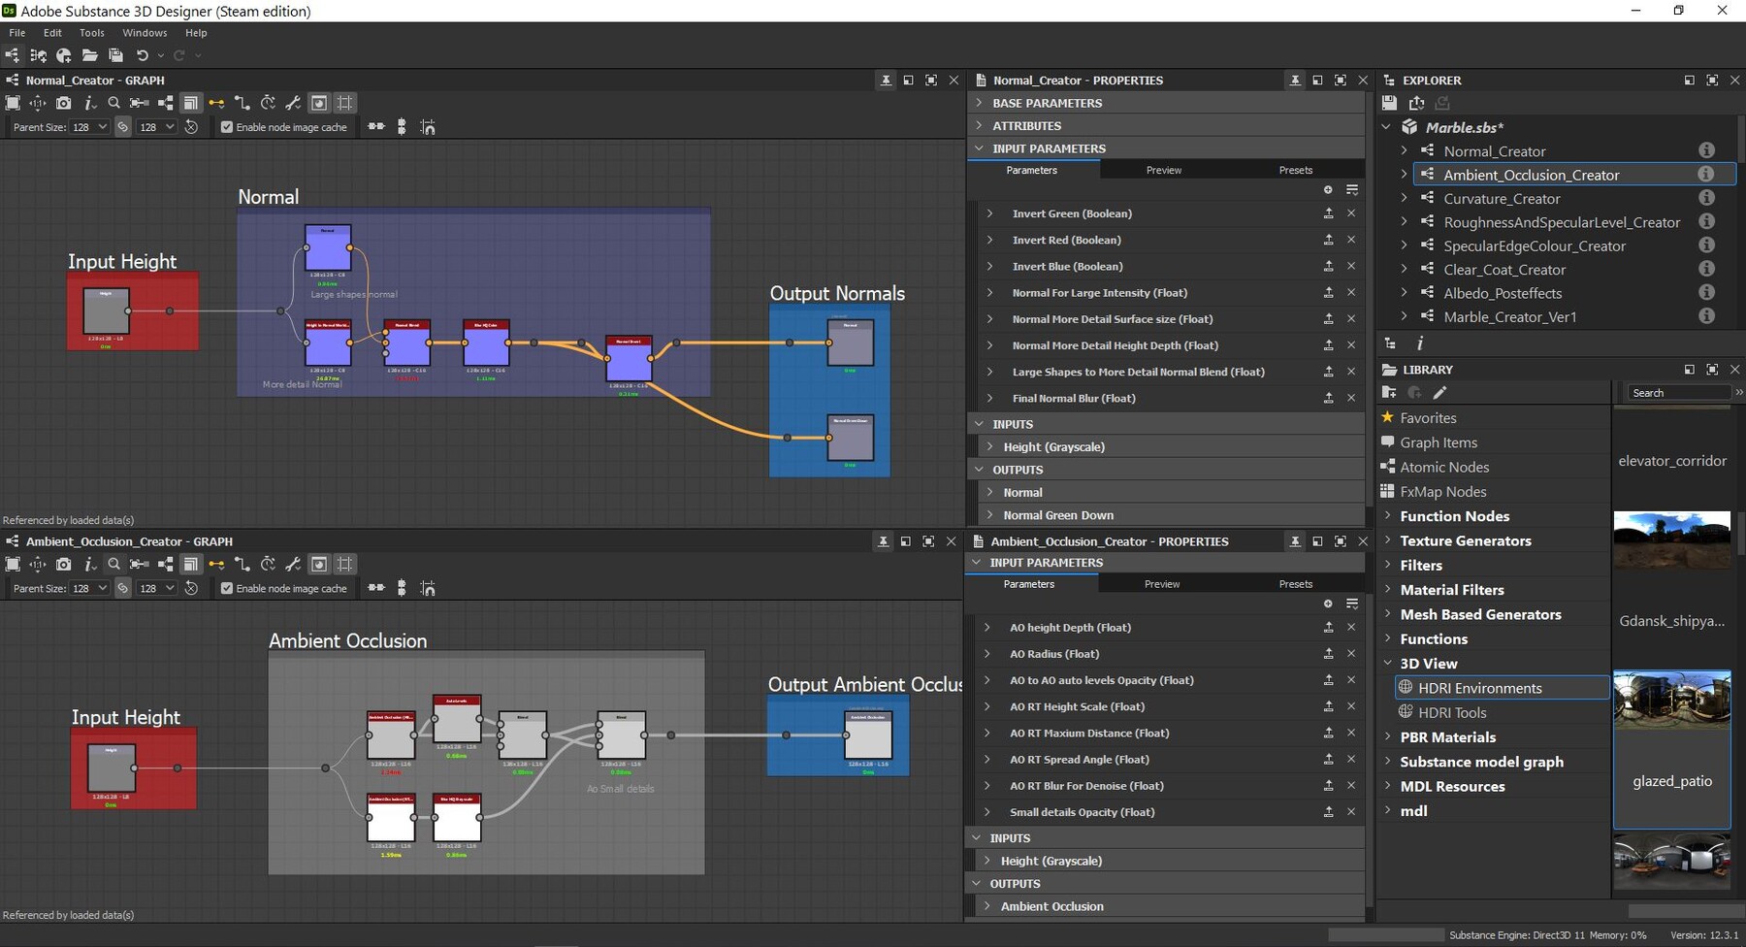Click save floppy disk icon in Explorer panel

tap(1389, 103)
